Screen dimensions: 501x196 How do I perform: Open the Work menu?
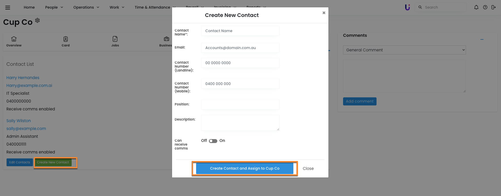click(117, 7)
